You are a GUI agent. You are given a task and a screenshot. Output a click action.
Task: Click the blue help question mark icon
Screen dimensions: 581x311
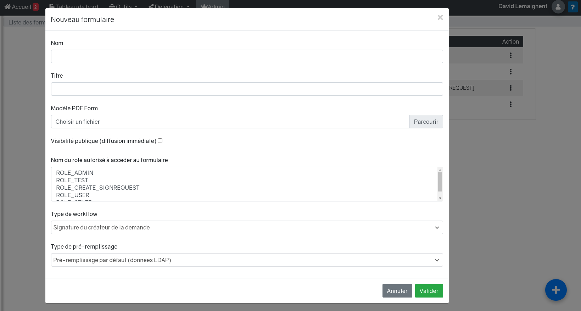pyautogui.click(x=572, y=7)
